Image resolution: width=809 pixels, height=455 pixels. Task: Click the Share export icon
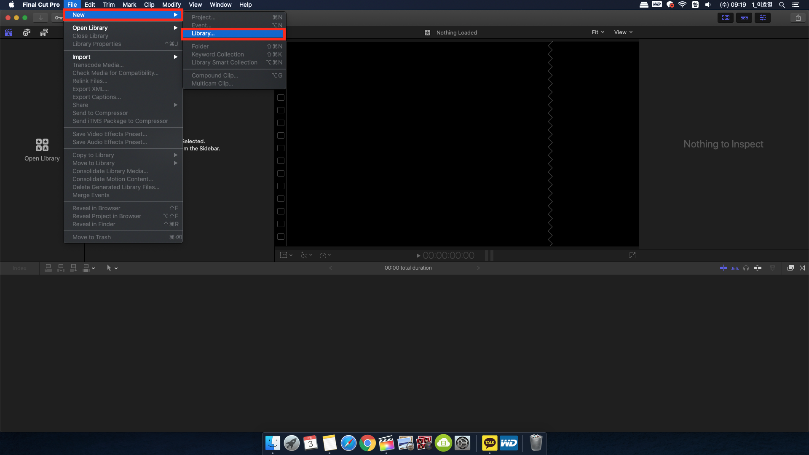pyautogui.click(x=798, y=18)
